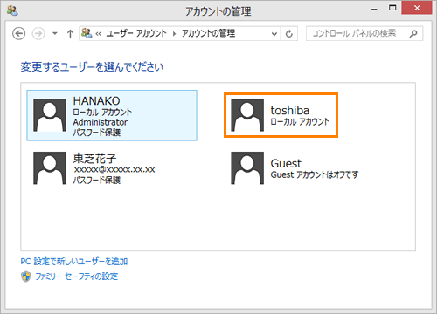
Task: Select the toshiba local account
Action: (281, 115)
